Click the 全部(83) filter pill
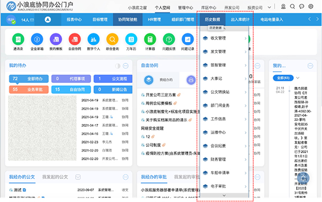Screen dimensions: 322x202 tap(283, 78)
